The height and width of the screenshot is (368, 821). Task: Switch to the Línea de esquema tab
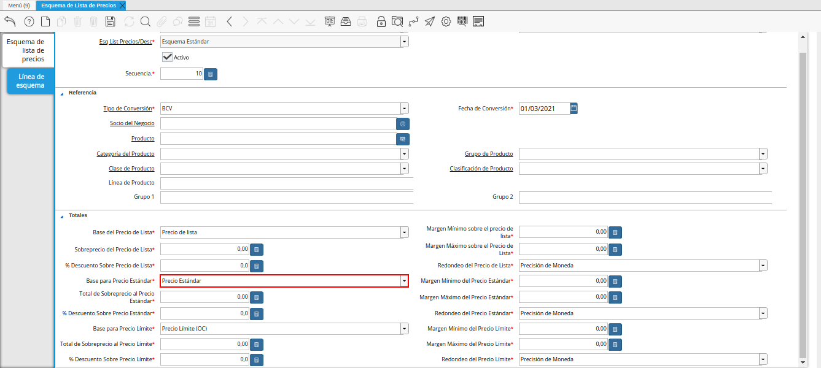(31, 81)
